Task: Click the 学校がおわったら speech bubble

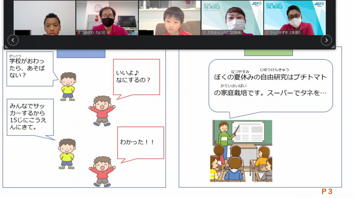Action: (29, 69)
